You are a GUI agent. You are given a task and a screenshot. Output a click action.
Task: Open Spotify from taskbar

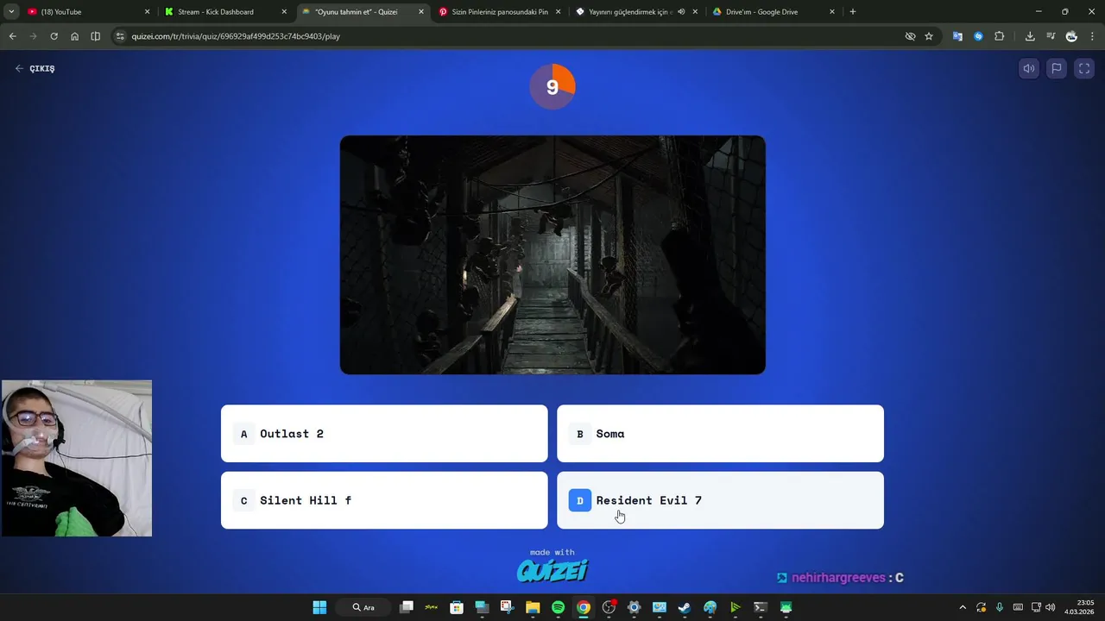coord(558,607)
